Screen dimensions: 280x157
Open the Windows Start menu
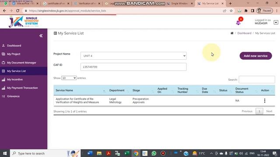pos(5,153)
